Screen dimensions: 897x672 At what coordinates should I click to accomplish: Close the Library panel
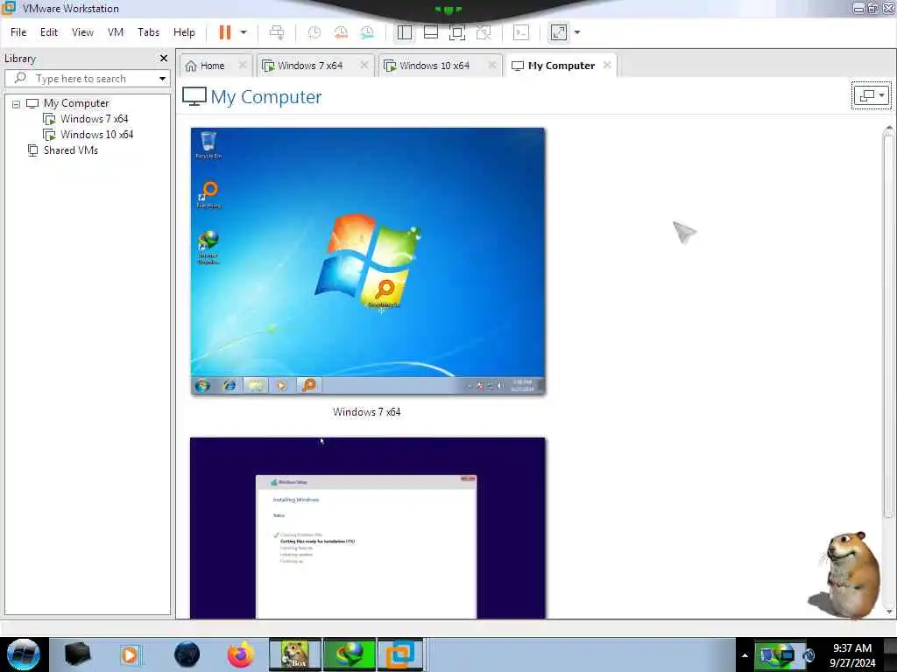click(164, 59)
